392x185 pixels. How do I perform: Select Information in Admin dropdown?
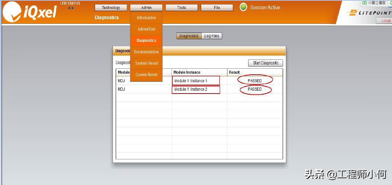click(x=146, y=18)
